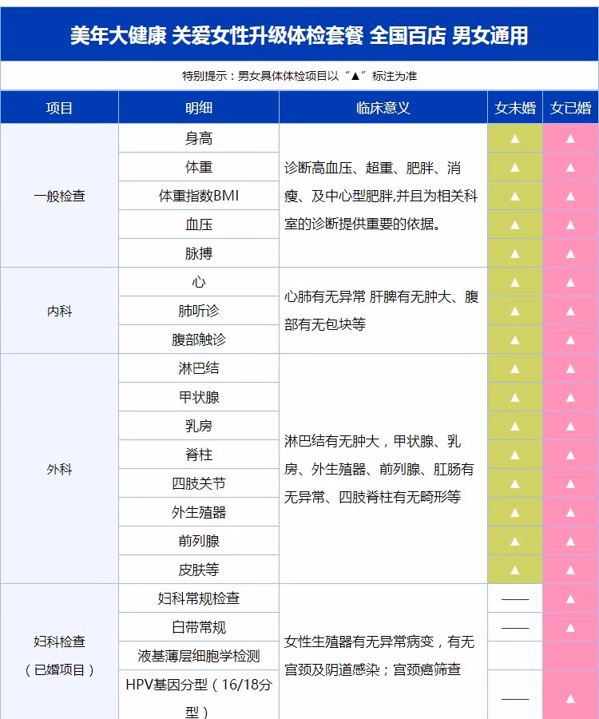This screenshot has height=719, width=599.
Task: Click the 血压 detail cell
Action: (198, 224)
